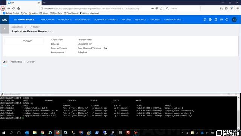This screenshot has width=241, height=136.
Task: Open the page actions three-dot menu
Action: tap(152, 8)
